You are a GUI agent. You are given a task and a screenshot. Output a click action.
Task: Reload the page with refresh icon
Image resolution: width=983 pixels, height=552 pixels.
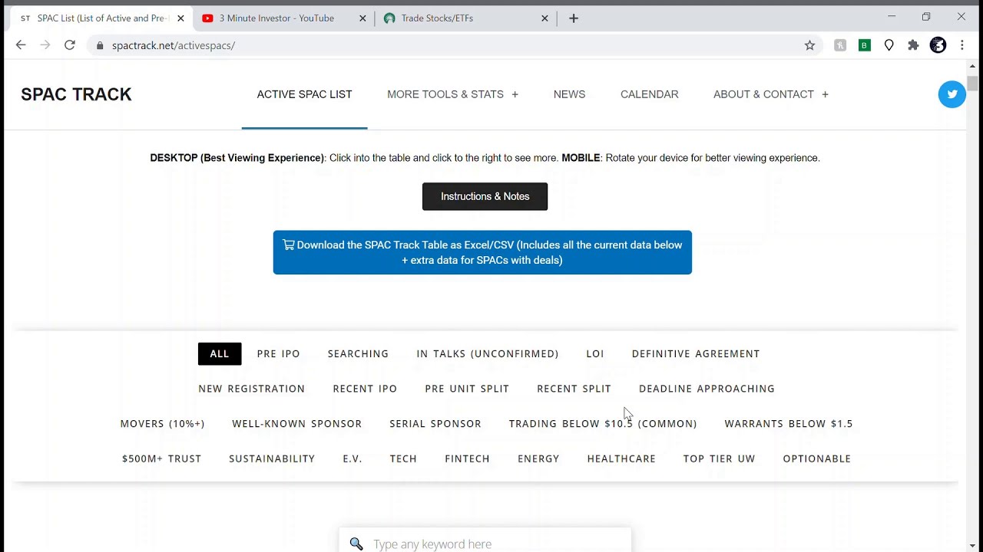70,45
